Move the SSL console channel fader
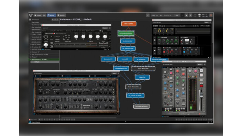 pos(201,95)
